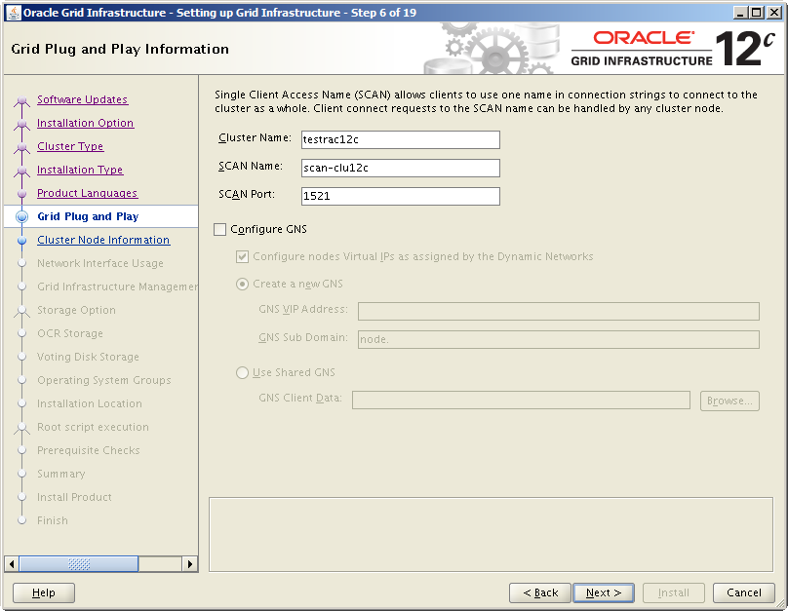Jump to Product Languages step

point(87,193)
